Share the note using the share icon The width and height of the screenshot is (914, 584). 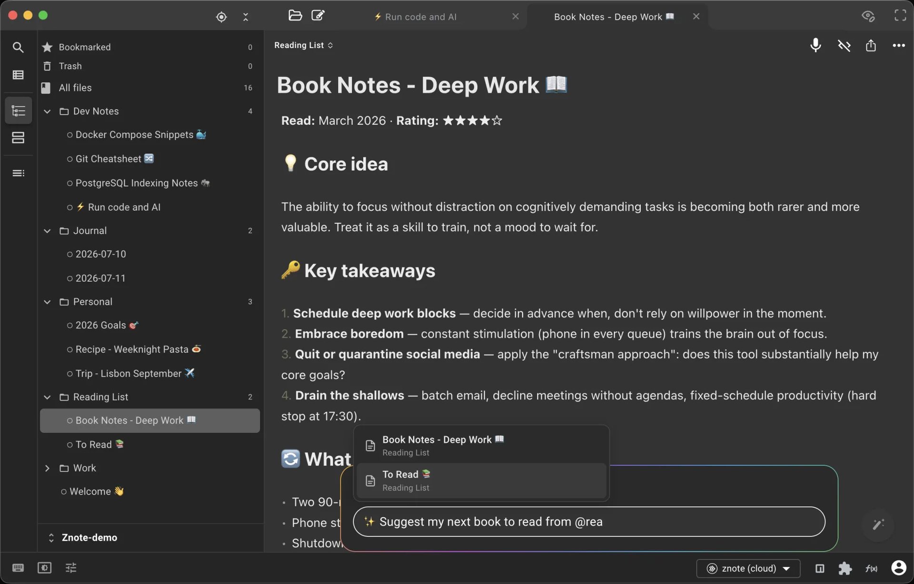pos(871,45)
